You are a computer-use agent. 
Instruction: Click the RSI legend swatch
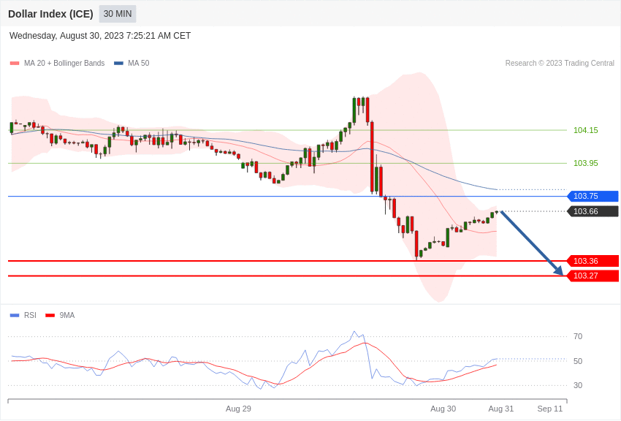click(15, 316)
